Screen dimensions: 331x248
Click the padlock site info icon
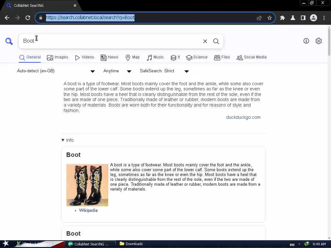[x=41, y=18]
